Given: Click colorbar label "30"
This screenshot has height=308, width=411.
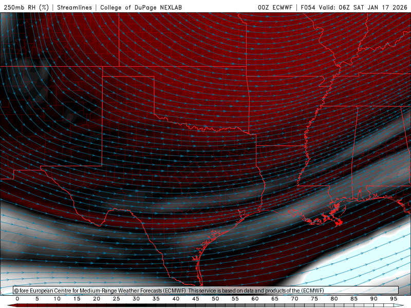Looking at the screenshot, I should coord(136,299).
